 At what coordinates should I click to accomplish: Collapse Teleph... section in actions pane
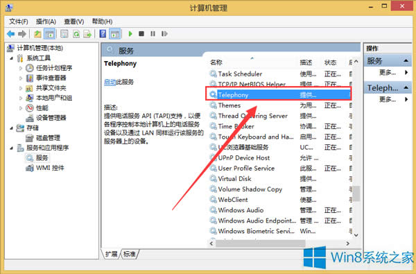point(406,87)
